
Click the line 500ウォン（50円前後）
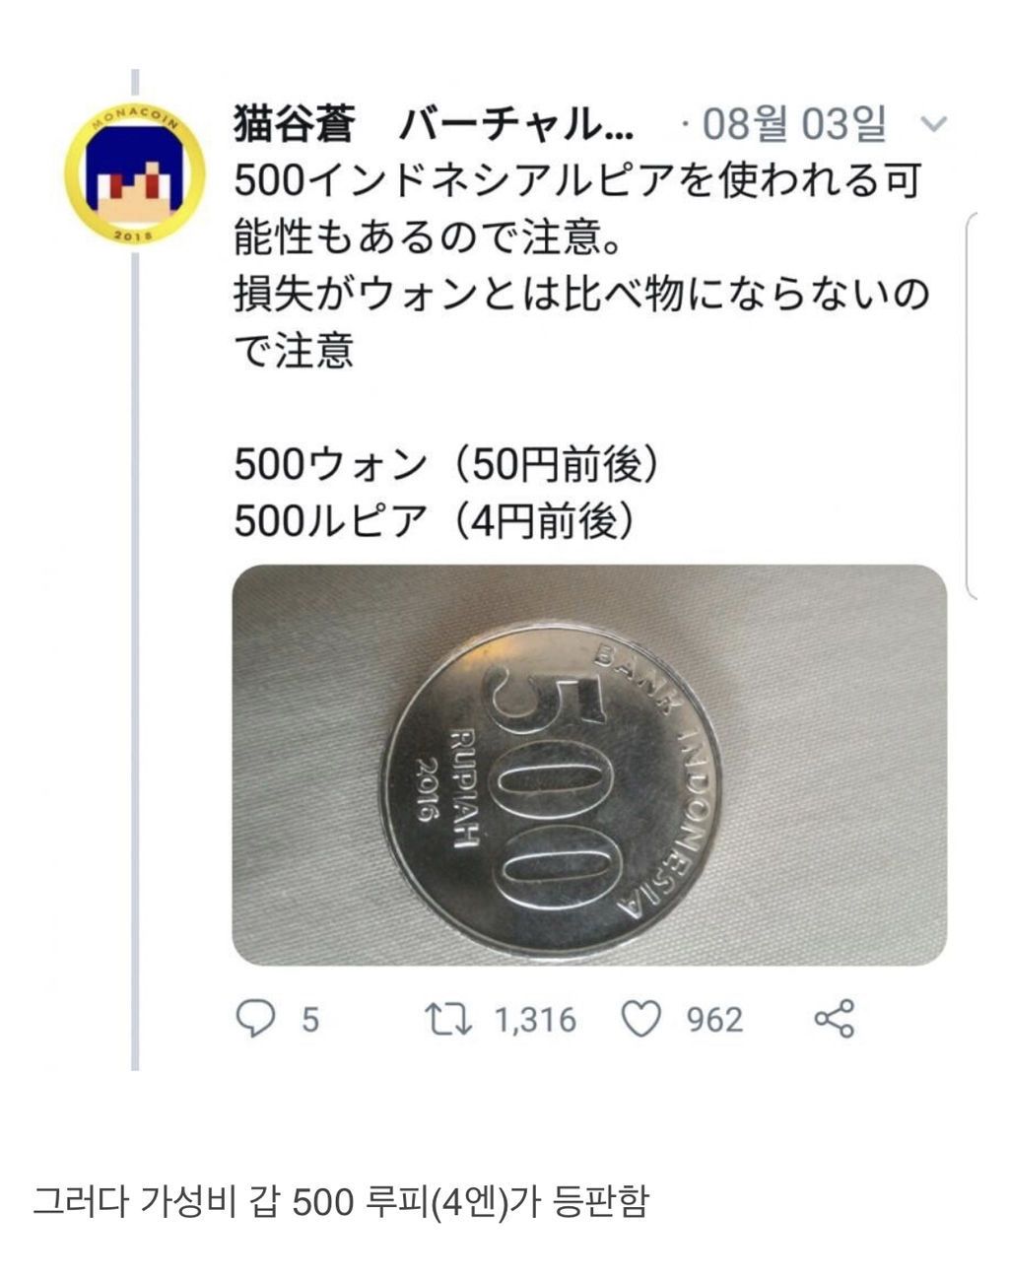(445, 464)
